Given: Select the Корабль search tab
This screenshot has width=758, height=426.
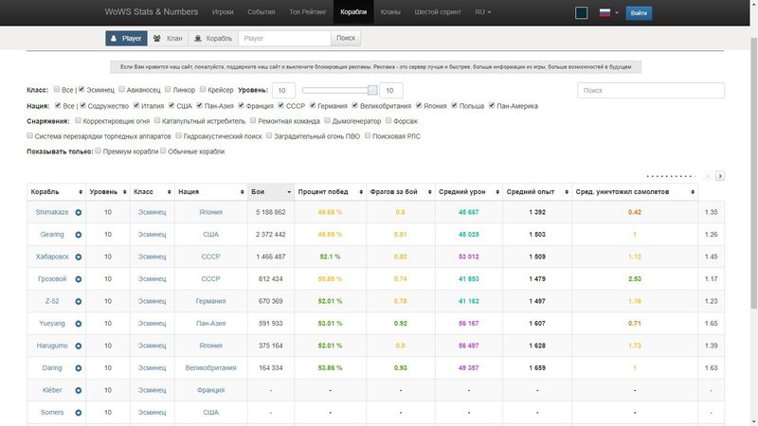Looking at the screenshot, I should click(213, 38).
